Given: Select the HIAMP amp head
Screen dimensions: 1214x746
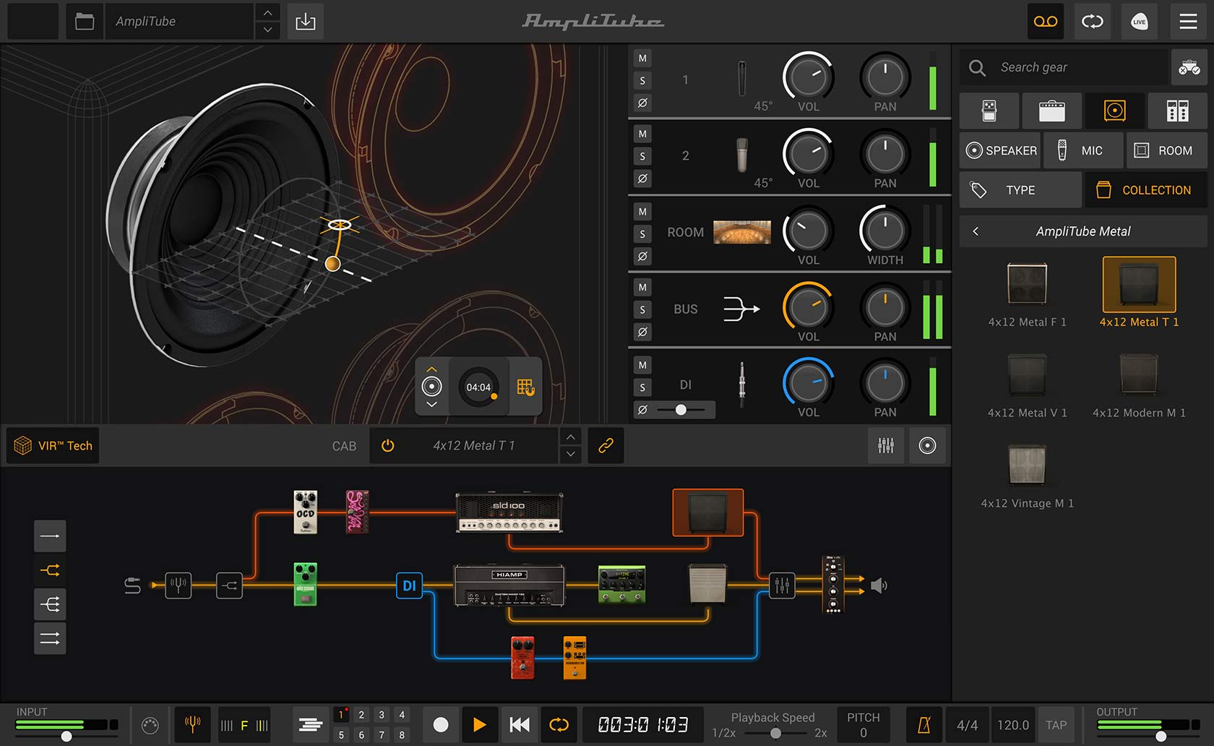Looking at the screenshot, I should click(x=509, y=586).
